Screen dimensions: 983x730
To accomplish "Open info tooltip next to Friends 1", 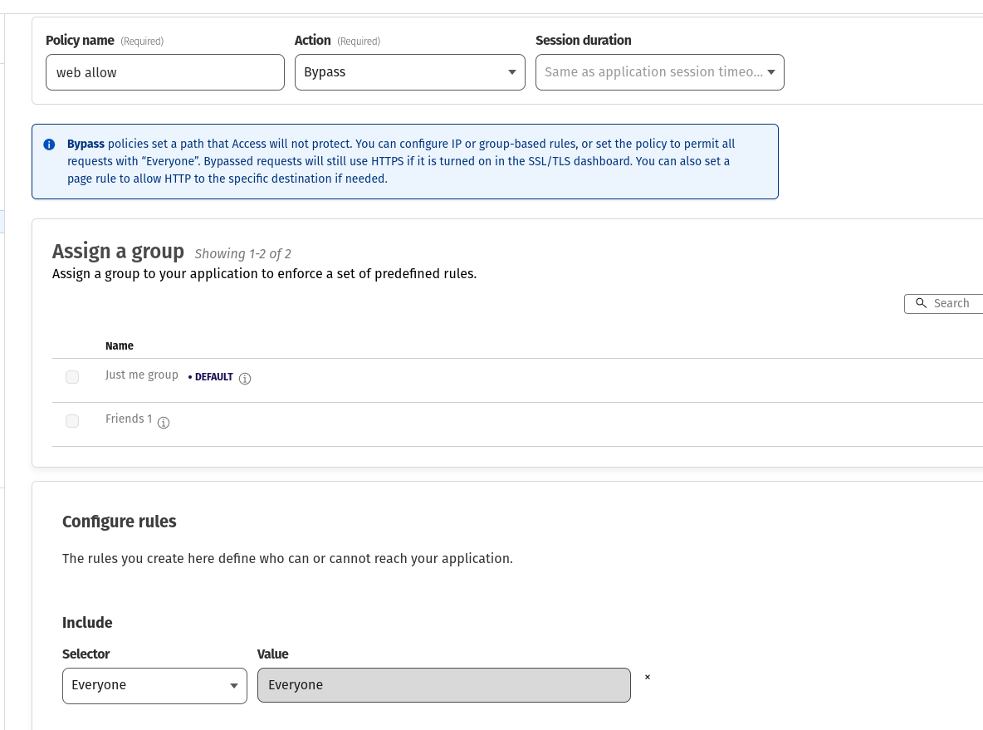I will click(x=164, y=423).
